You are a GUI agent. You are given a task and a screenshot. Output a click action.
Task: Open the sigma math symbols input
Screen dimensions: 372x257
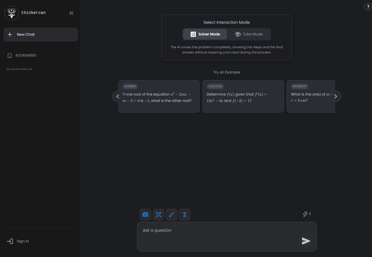[185, 215]
